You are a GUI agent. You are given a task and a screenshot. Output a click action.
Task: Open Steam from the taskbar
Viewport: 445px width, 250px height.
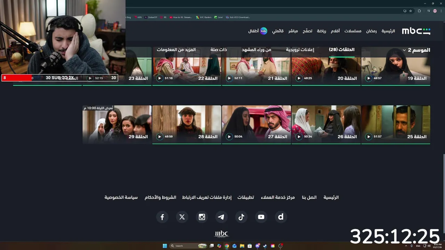coord(265,246)
